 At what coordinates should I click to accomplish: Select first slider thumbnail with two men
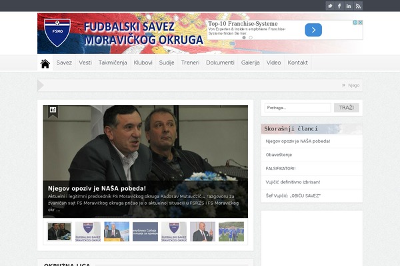coord(59,231)
